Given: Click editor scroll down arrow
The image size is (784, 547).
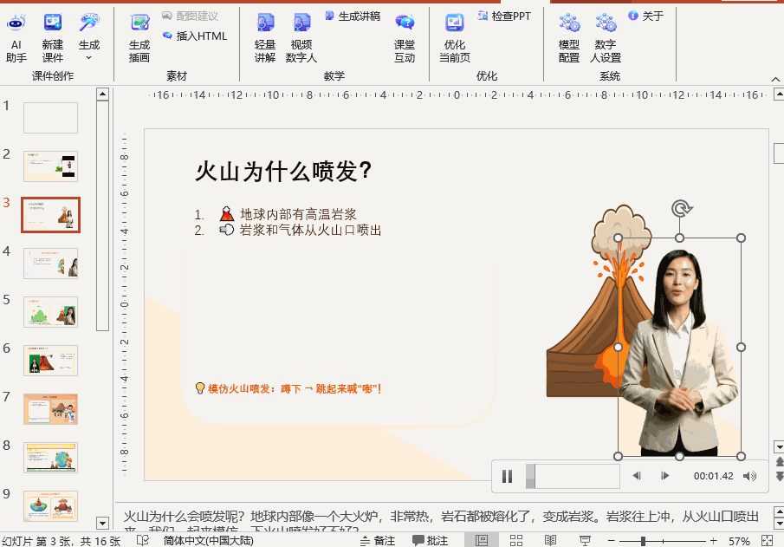Looking at the screenshot, I should pyautogui.click(x=779, y=446).
